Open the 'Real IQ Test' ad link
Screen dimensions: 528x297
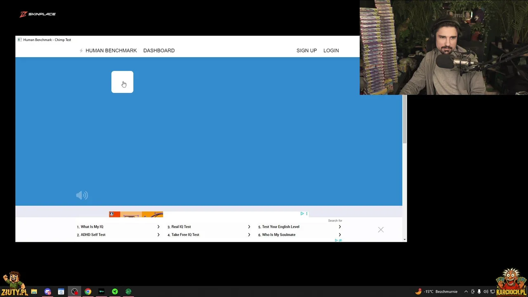coord(181,226)
